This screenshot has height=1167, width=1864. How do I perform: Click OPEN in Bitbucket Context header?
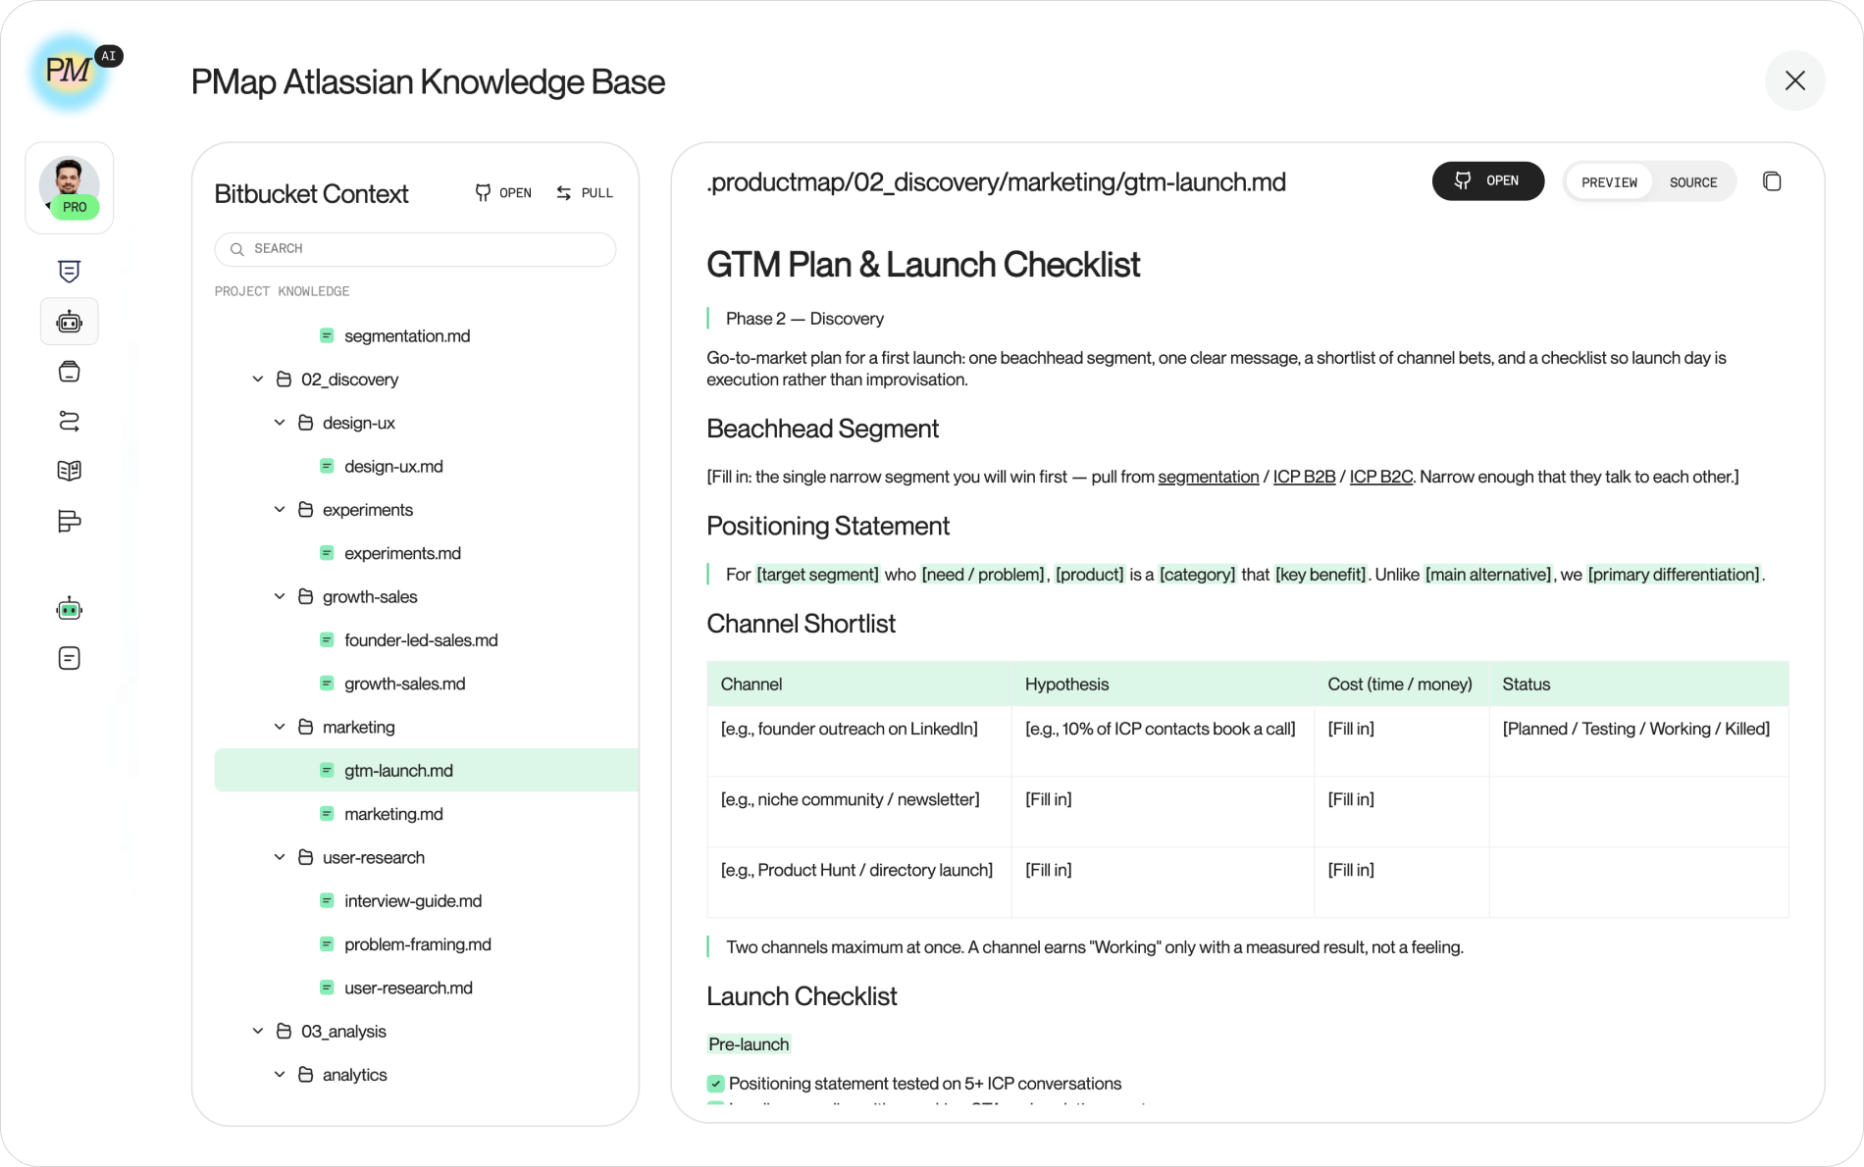coord(503,193)
